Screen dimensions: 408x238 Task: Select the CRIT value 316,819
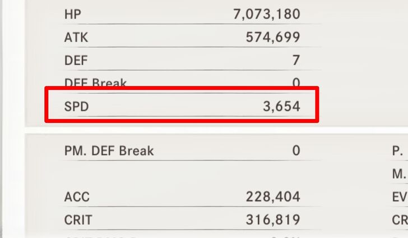tap(273, 219)
